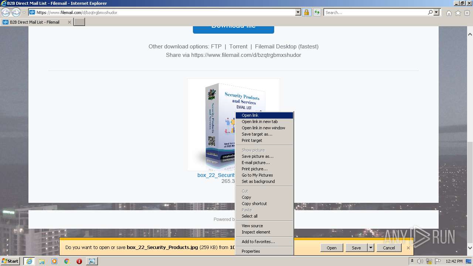Open the Save options dropdown arrow
473x266 pixels.
[x=371, y=248]
